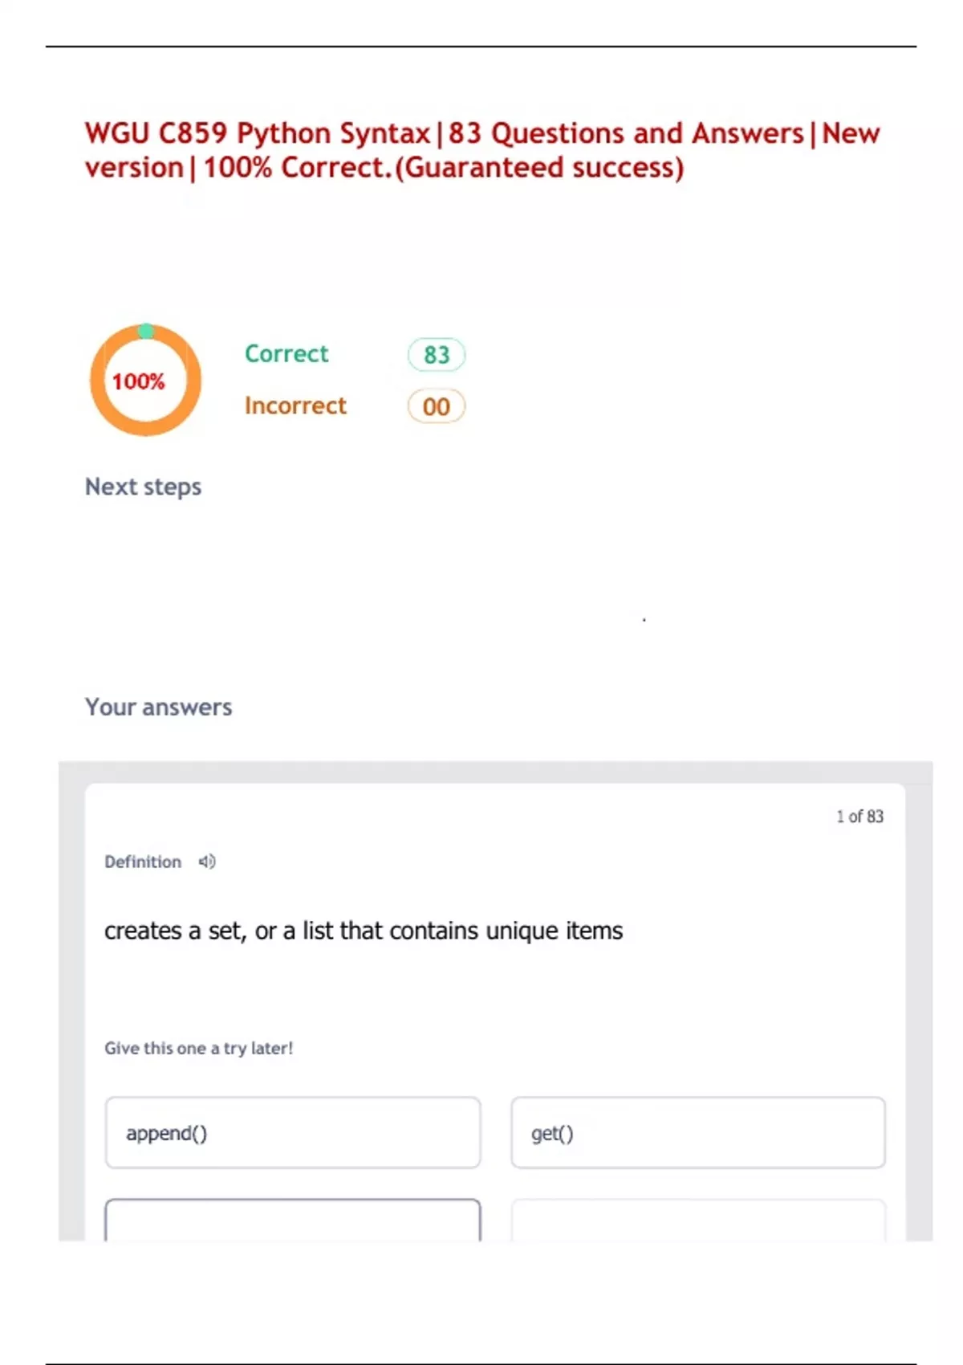The image size is (963, 1365).
Task: Click the 100% percentage text inside ring
Action: coord(138,381)
